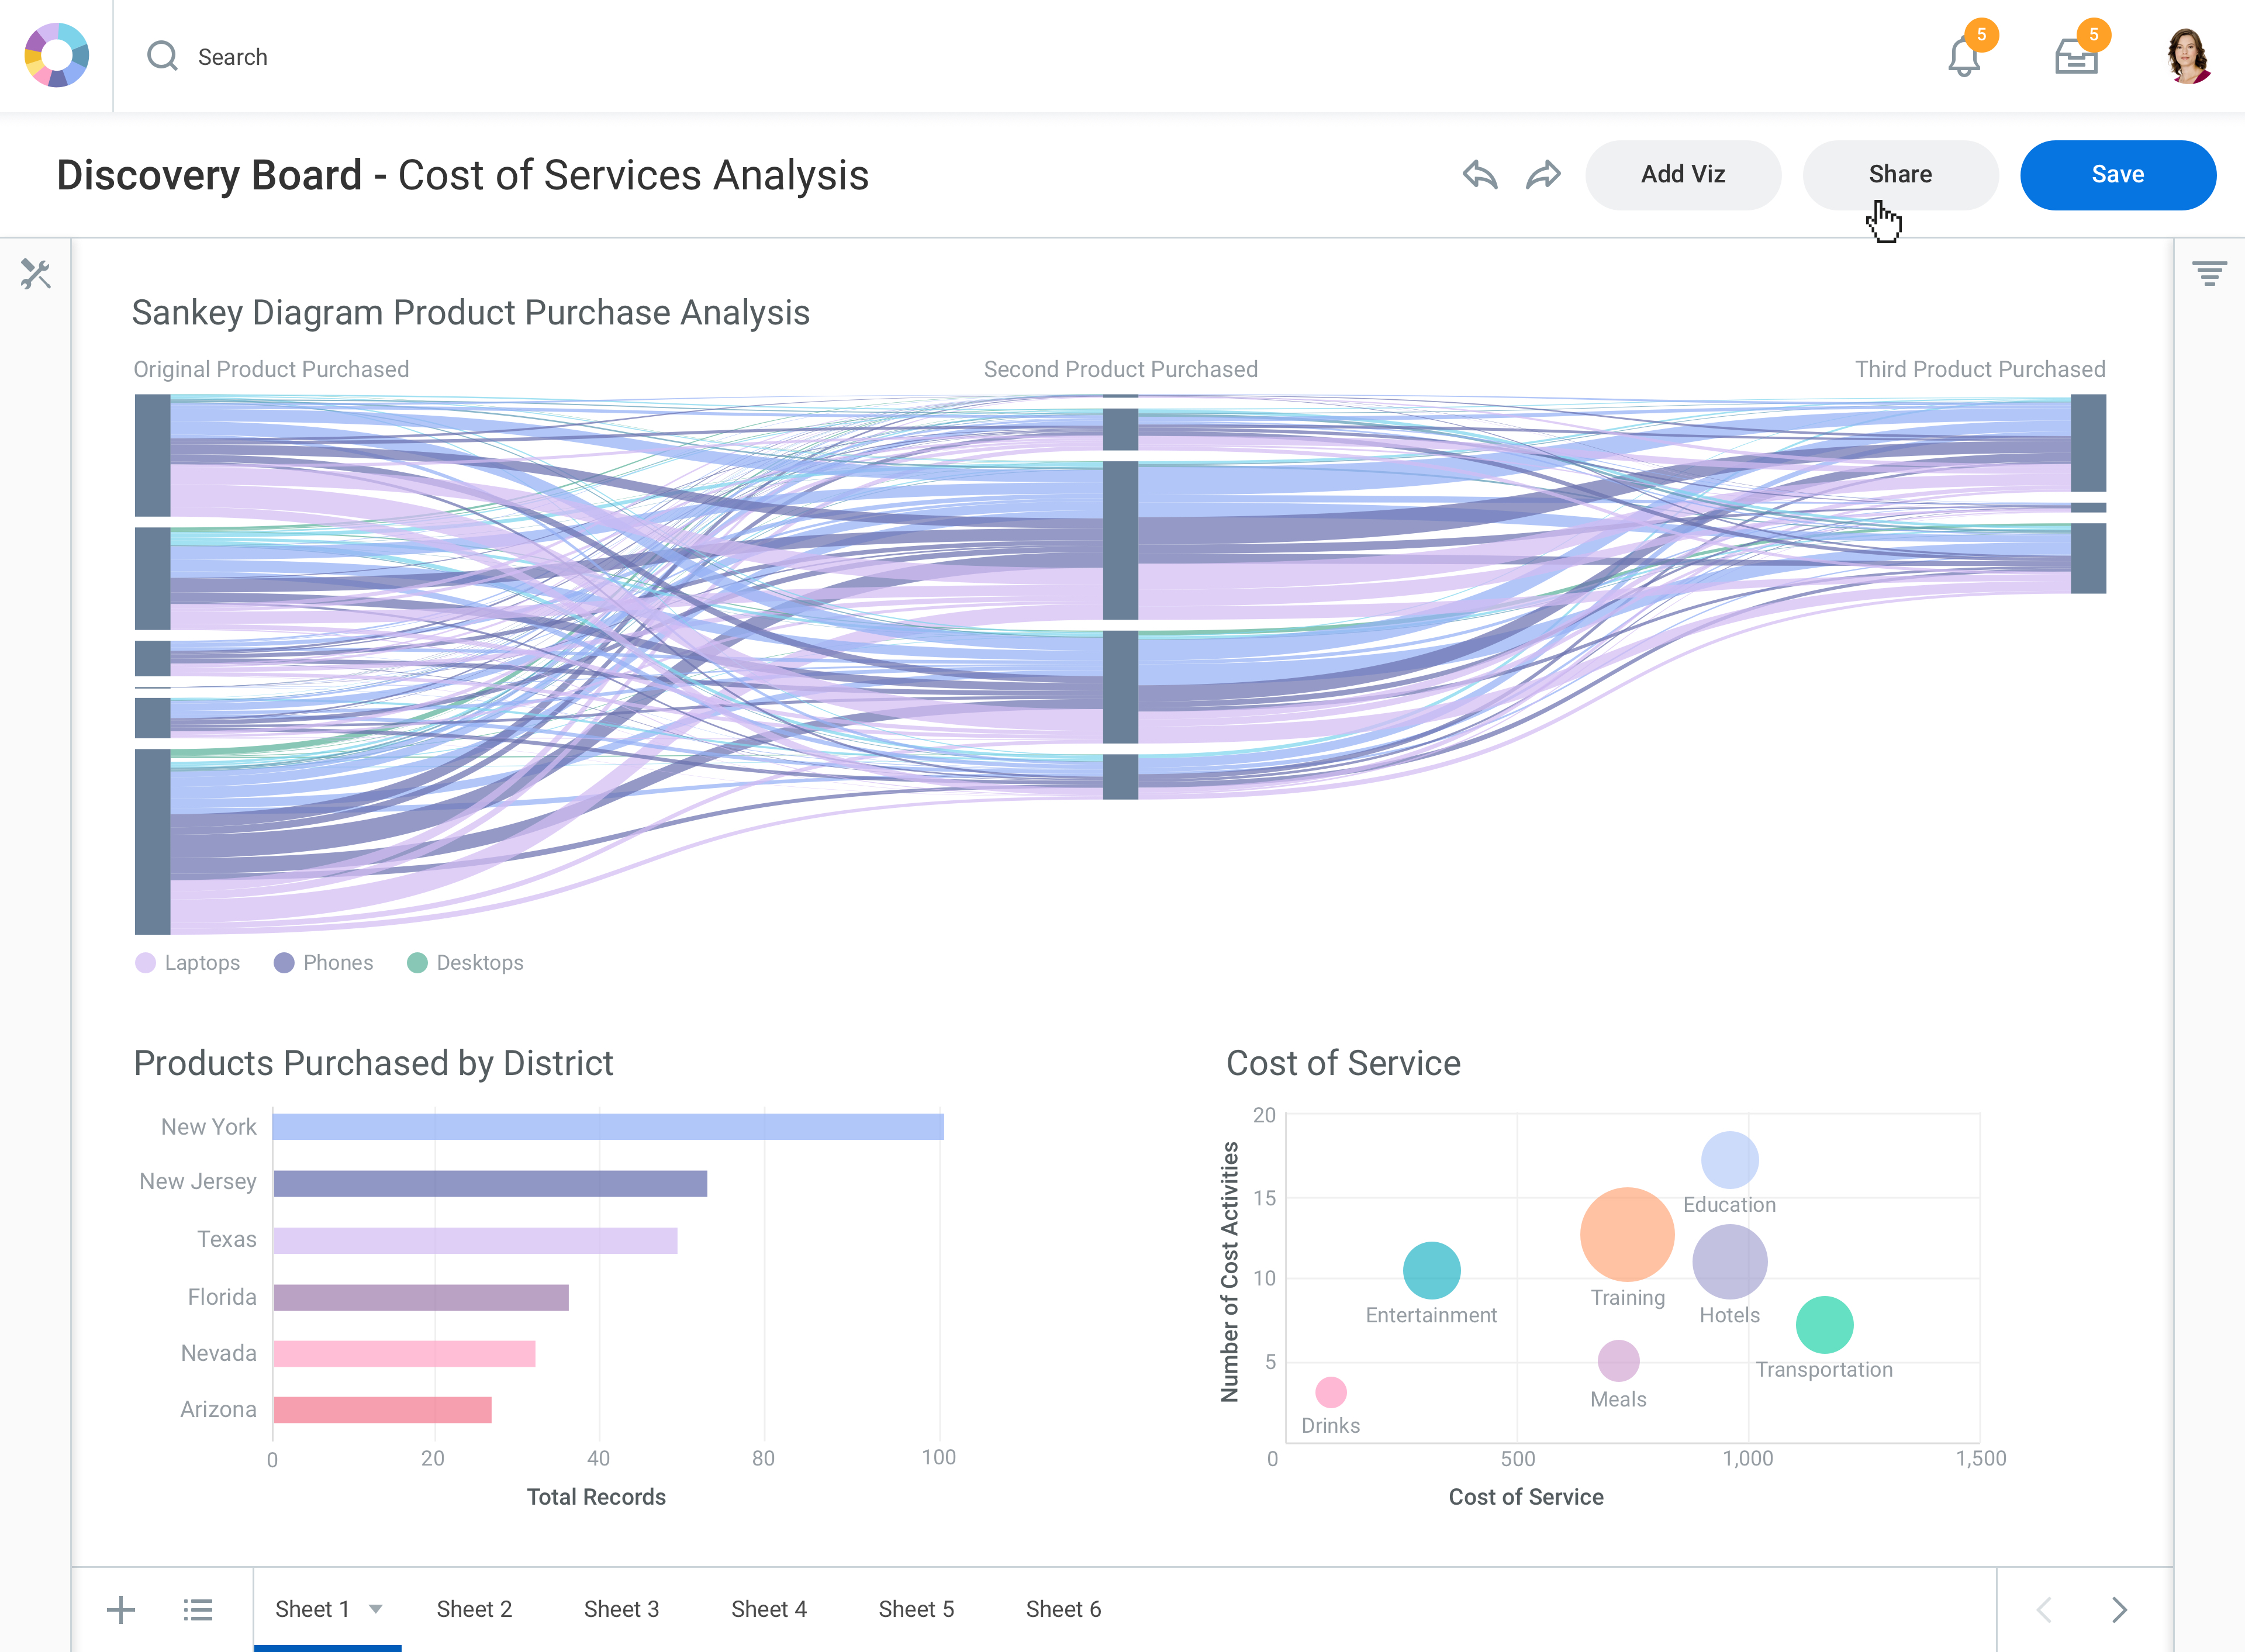Switch to the Sheet 5 tab
Viewport: 2245px width, 1652px height.
pyautogui.click(x=916, y=1609)
